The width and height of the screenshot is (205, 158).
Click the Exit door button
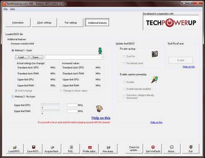pos(190,149)
